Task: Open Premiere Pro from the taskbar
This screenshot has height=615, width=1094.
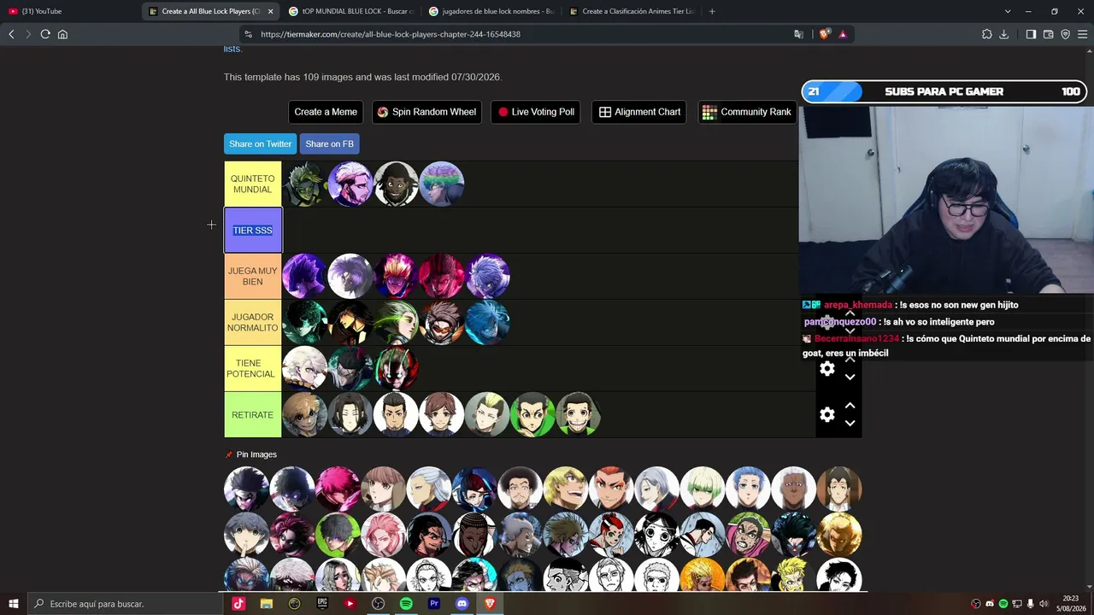Action: [x=434, y=604]
